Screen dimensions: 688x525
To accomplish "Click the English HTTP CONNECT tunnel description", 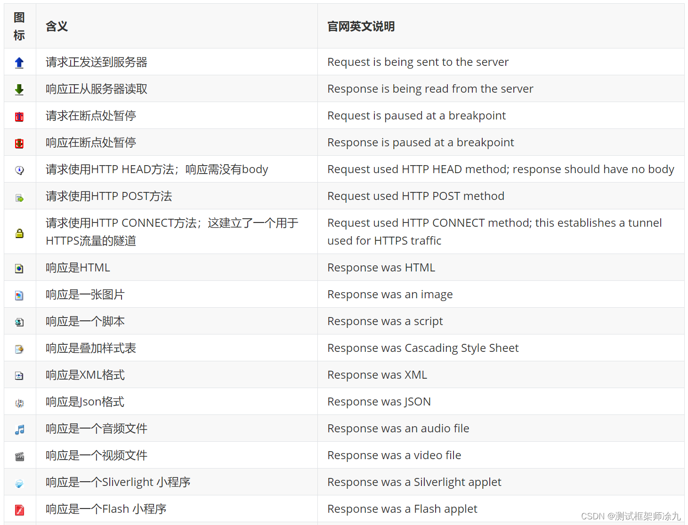I will [495, 232].
